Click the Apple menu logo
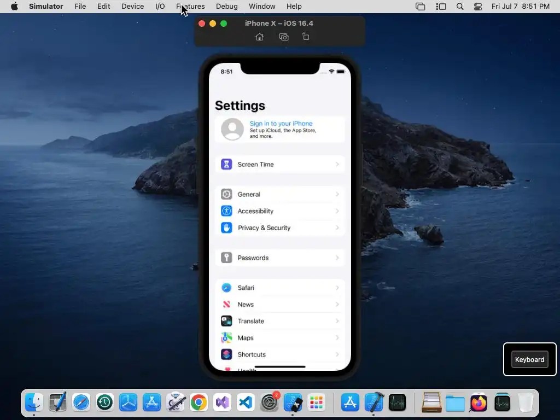Viewport: 560px width, 420px height. tap(14, 6)
